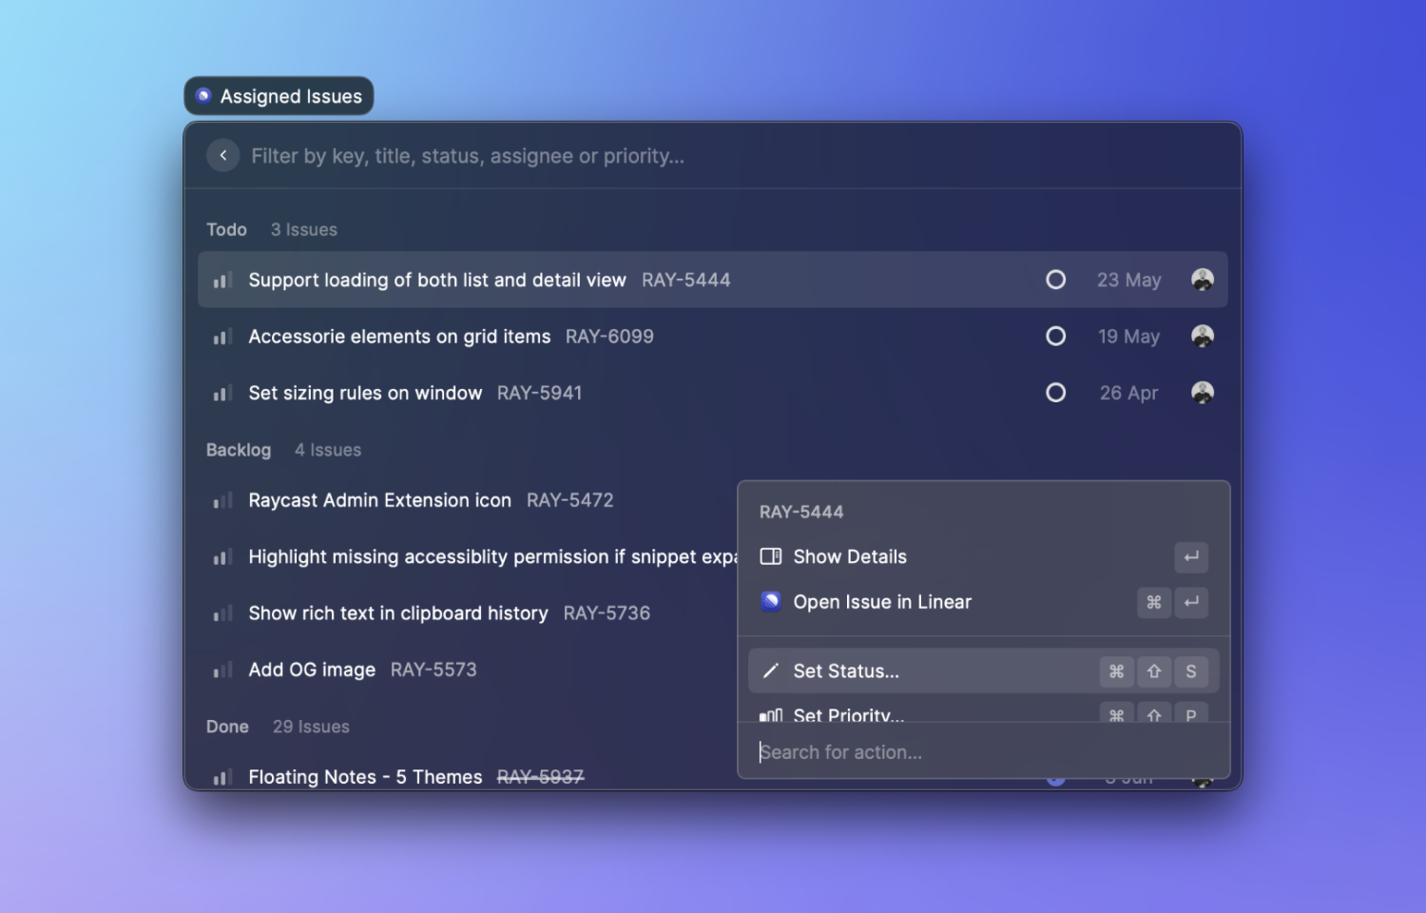Select Raycast Admin Extension icon issue
Screen dimensions: 1426x913
[x=467, y=500]
